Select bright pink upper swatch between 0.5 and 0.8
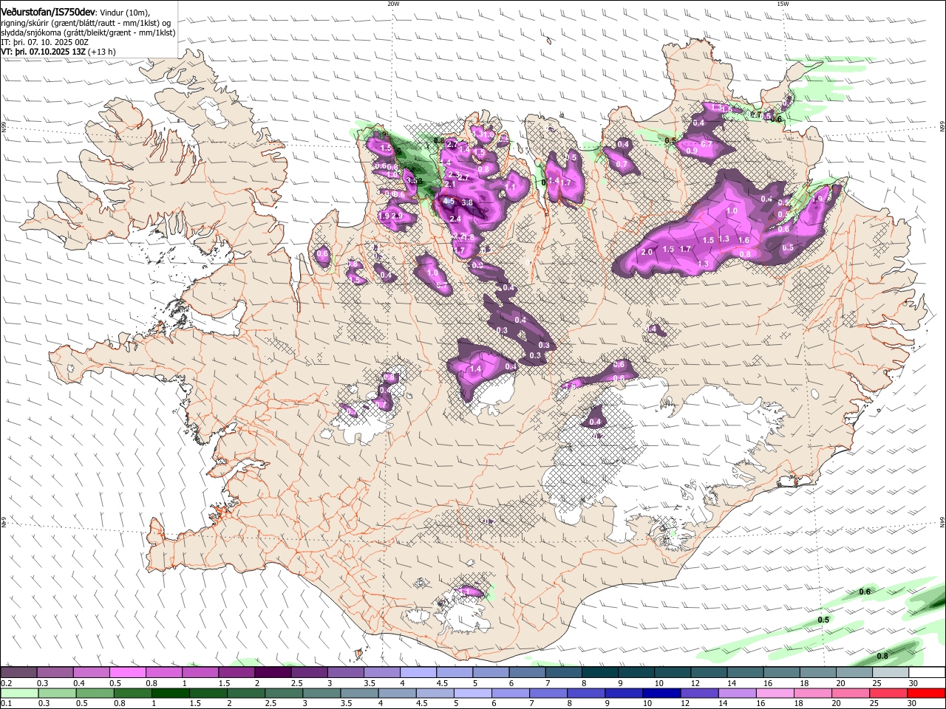Viewport: 946px width, 709px height. (127, 672)
